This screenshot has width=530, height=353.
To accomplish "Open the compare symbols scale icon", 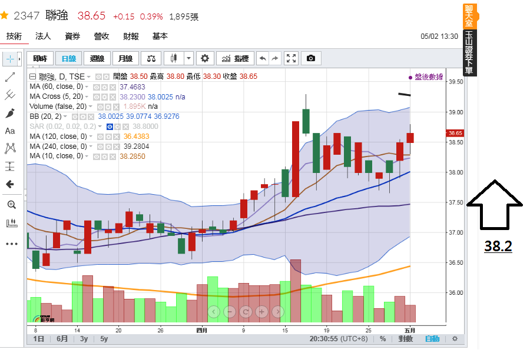I will (x=152, y=58).
